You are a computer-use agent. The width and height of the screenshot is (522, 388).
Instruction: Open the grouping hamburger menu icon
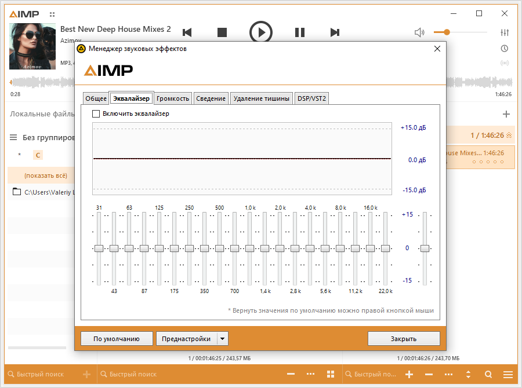[x=13, y=137]
